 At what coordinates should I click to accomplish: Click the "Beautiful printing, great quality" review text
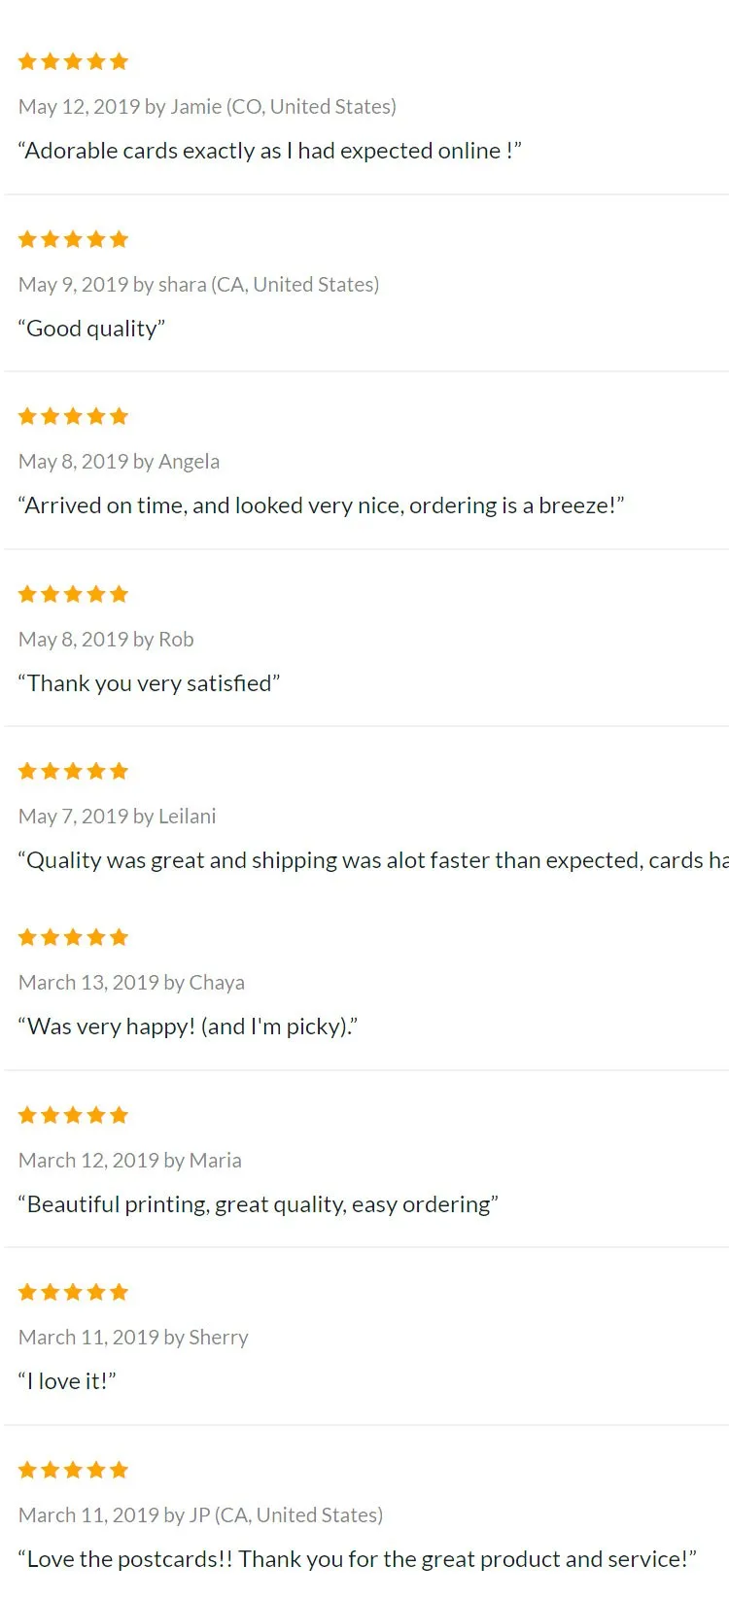pos(259,1204)
